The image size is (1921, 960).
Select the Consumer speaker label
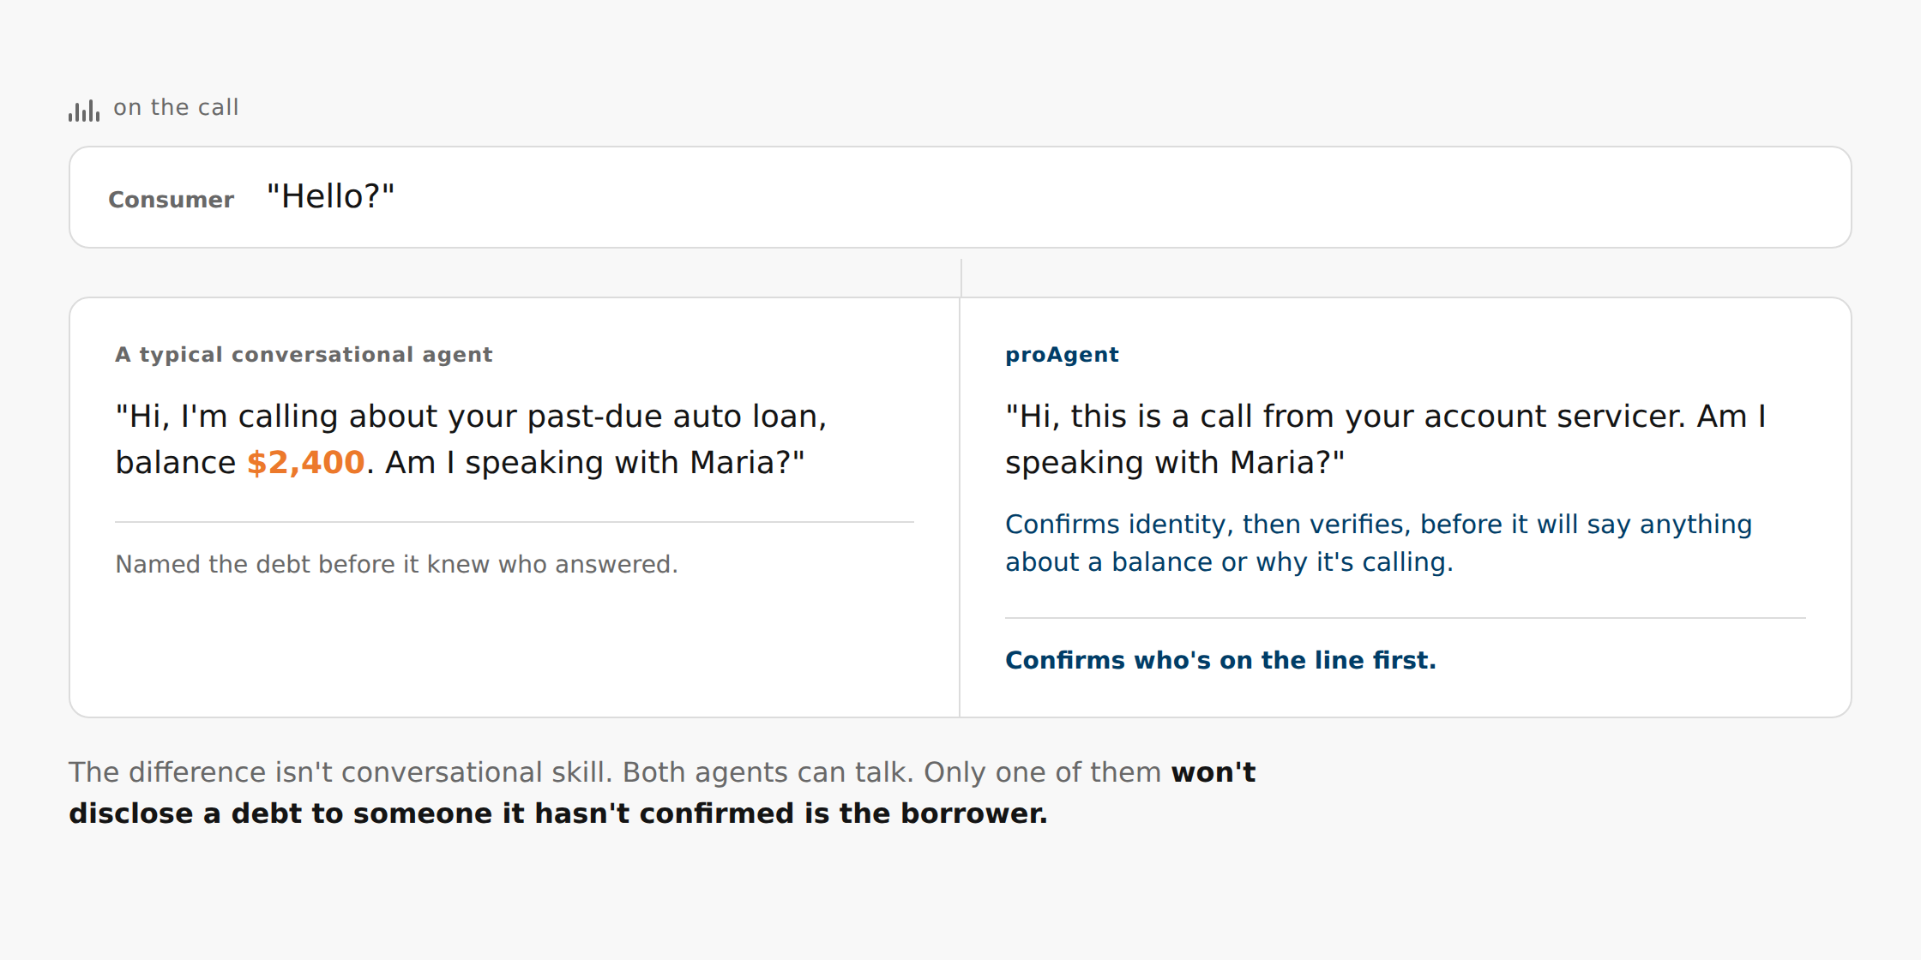point(171,200)
